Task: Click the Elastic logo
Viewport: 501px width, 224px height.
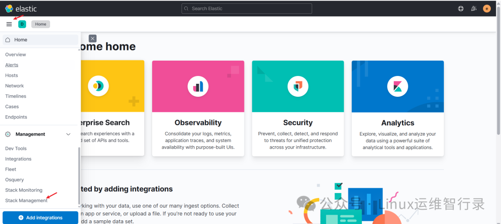Action: pyautogui.click(x=21, y=9)
